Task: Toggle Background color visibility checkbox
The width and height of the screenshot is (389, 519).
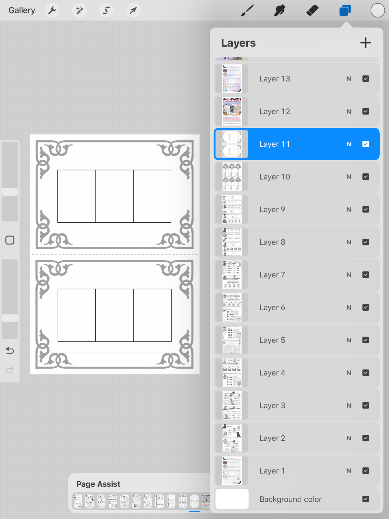Action: coord(365,499)
